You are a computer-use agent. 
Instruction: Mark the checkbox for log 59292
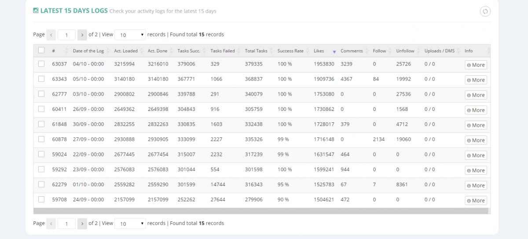pos(41,169)
